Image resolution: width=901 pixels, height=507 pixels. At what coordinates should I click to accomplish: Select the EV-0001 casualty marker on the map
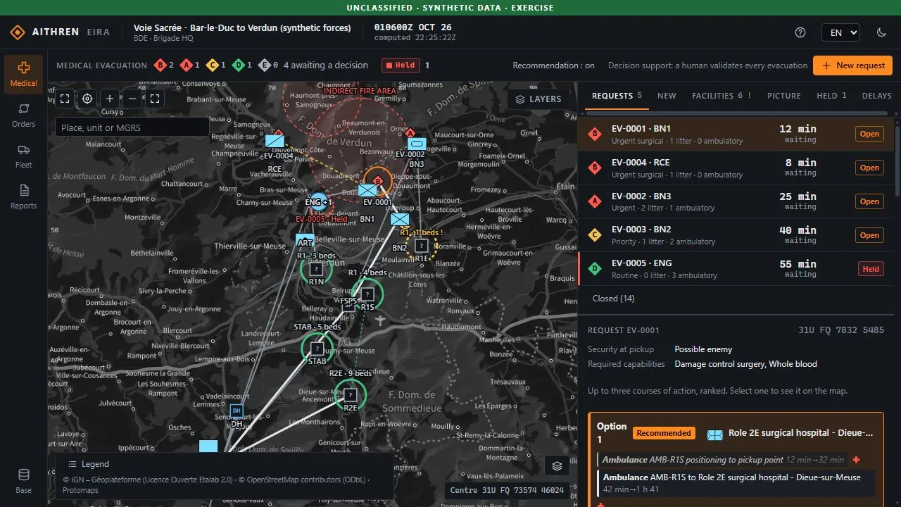tap(377, 181)
